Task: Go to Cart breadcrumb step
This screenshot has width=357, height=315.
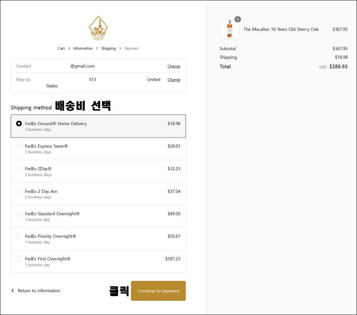Action: click(x=61, y=48)
